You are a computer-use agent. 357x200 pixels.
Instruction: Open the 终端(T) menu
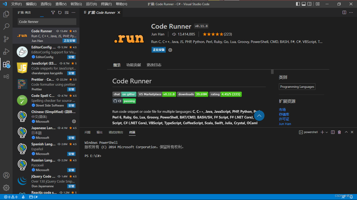pyautogui.click(x=106, y=4)
